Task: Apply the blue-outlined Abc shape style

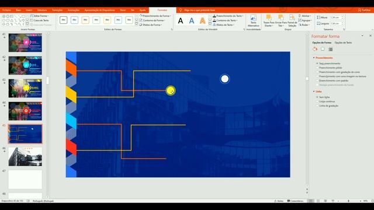Action: click(74, 20)
